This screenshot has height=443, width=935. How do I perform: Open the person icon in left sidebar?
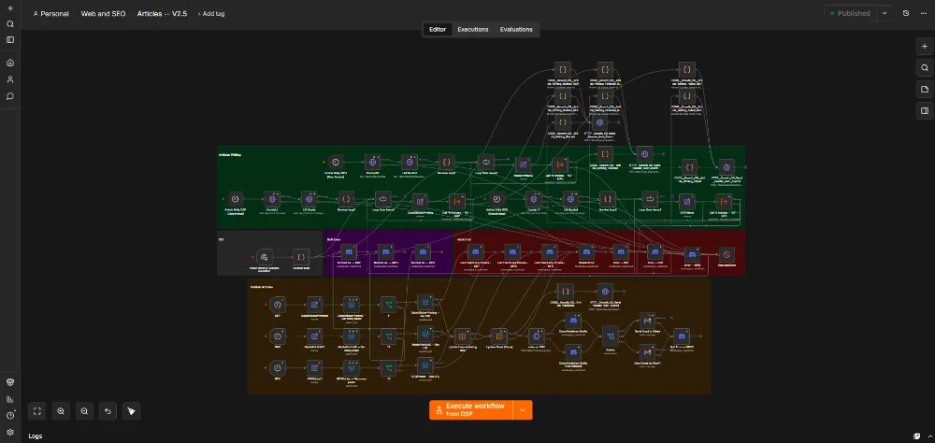(10, 79)
